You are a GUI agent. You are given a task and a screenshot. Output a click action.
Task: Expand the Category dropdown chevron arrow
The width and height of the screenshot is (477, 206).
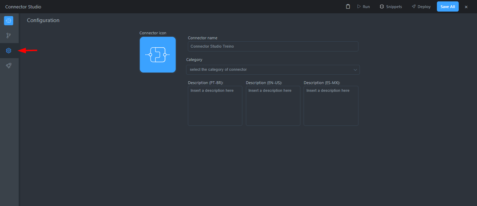pos(355,70)
